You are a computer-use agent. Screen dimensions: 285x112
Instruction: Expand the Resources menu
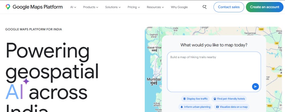point(155,7)
